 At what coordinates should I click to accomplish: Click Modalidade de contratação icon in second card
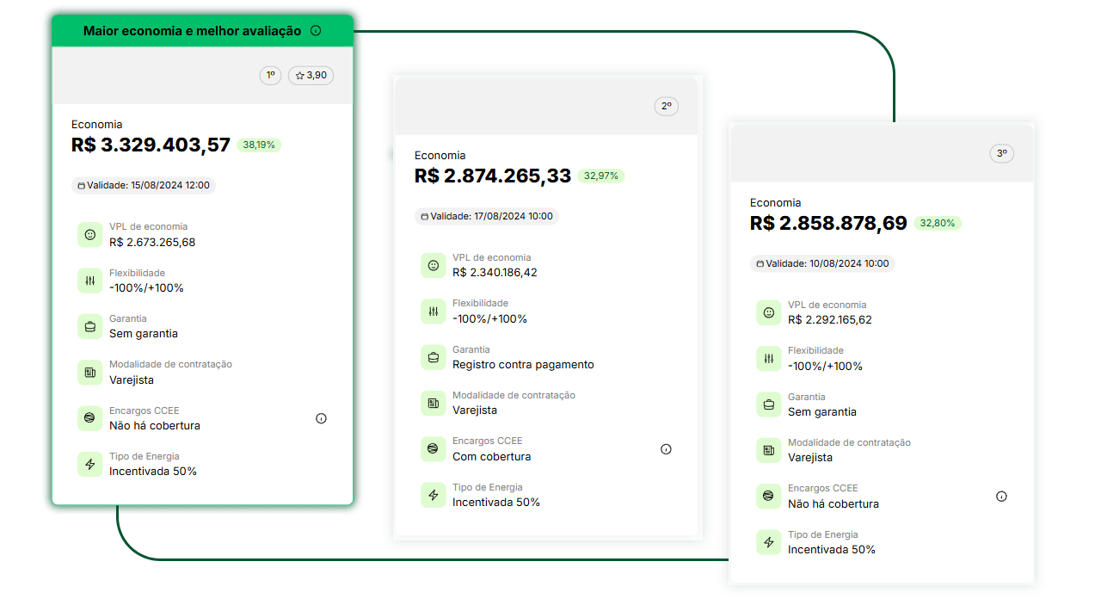(x=433, y=403)
